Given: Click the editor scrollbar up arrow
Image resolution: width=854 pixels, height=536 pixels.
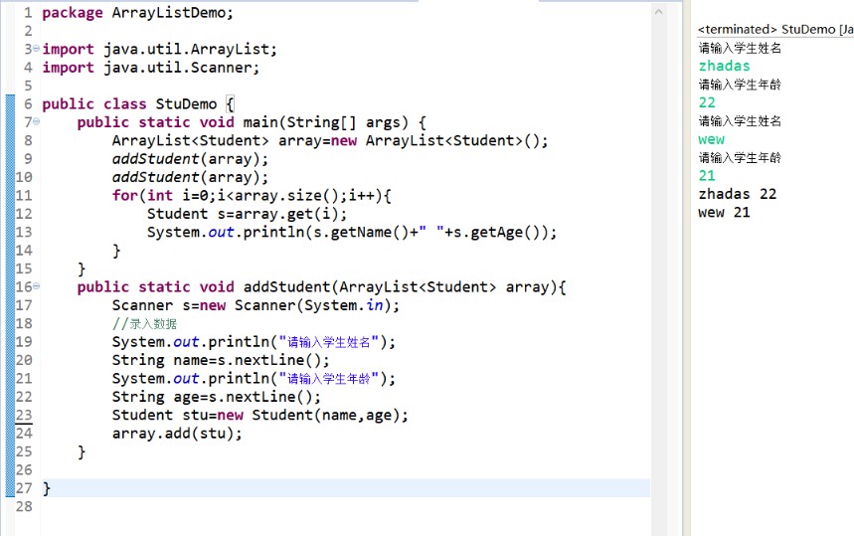Looking at the screenshot, I should click(x=658, y=12).
